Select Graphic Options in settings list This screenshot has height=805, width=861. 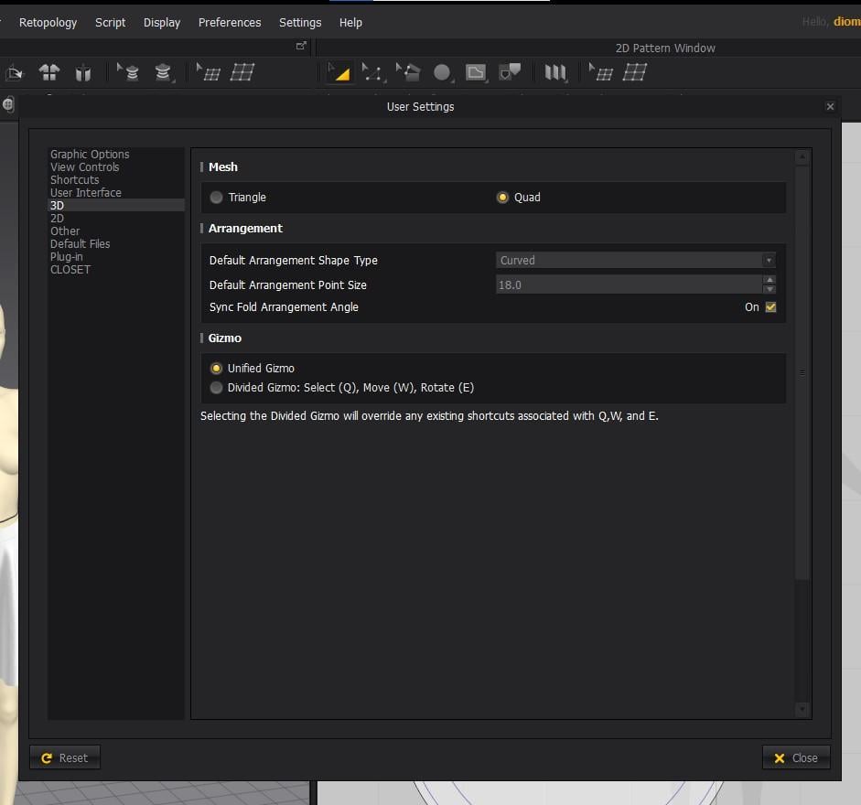point(90,155)
